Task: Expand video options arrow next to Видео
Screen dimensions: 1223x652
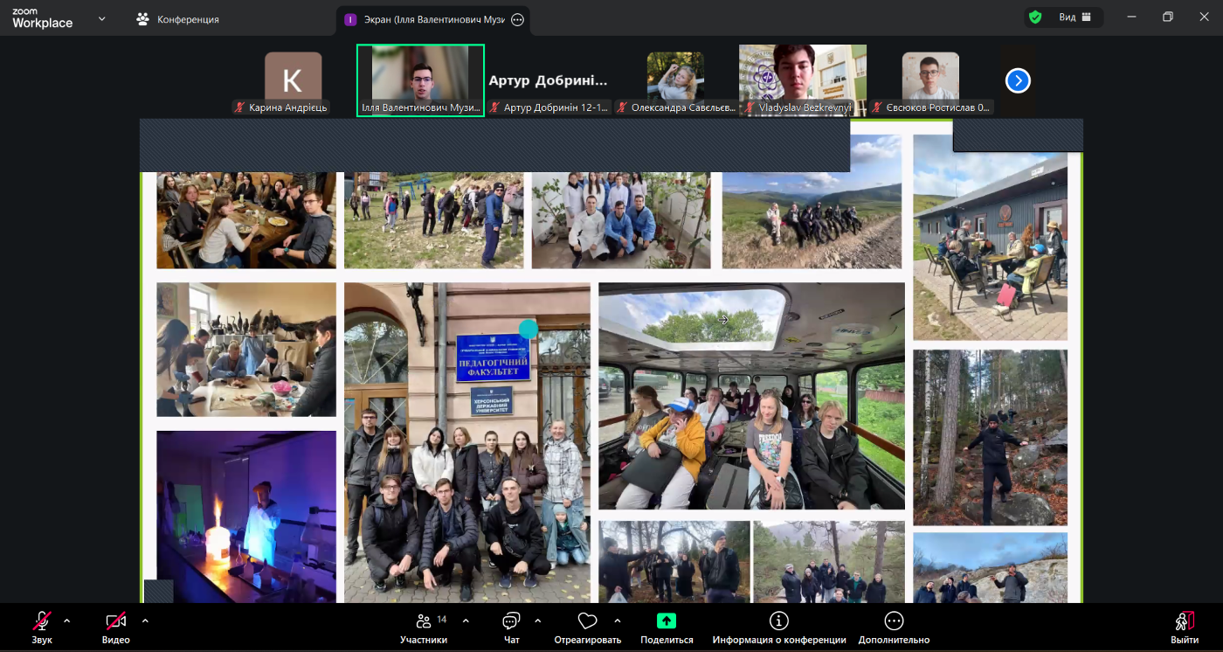Action: click(x=145, y=621)
